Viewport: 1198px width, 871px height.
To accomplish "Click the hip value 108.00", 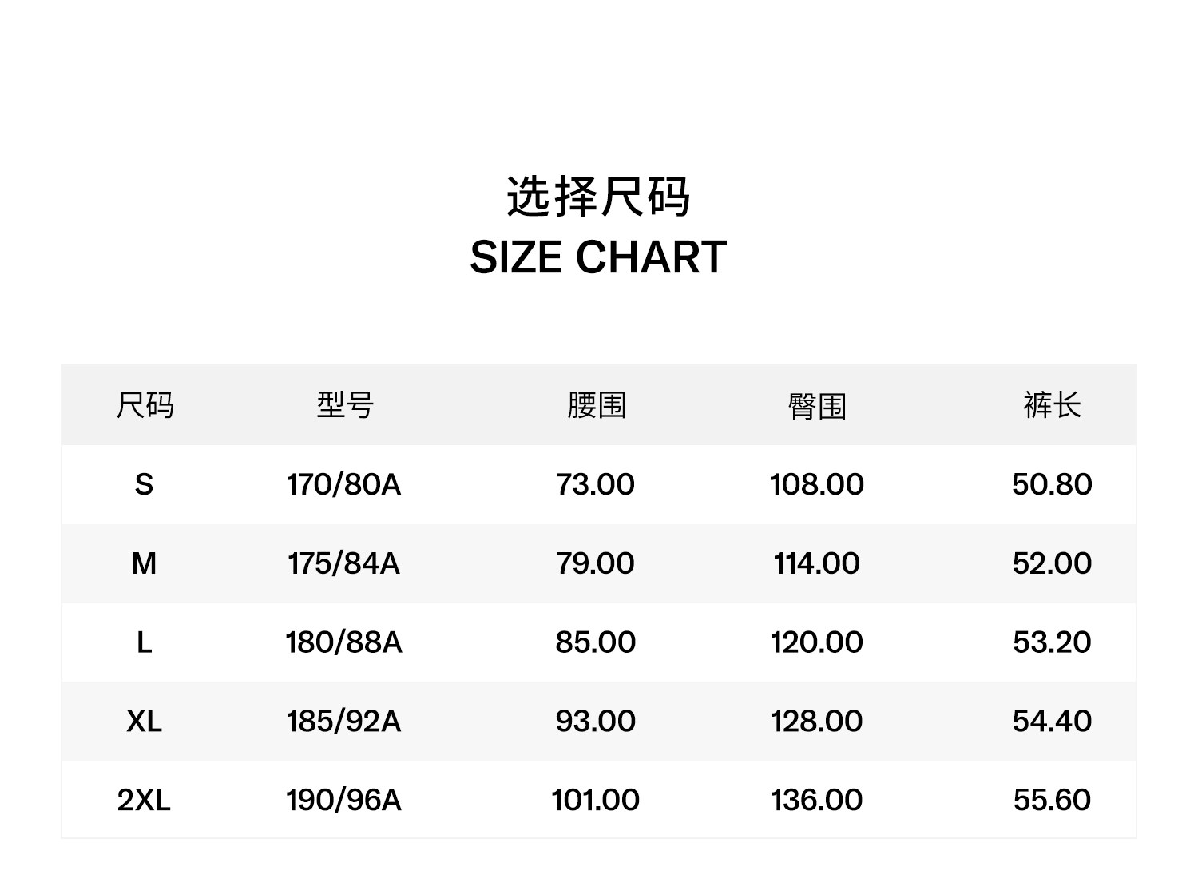I will pos(817,484).
